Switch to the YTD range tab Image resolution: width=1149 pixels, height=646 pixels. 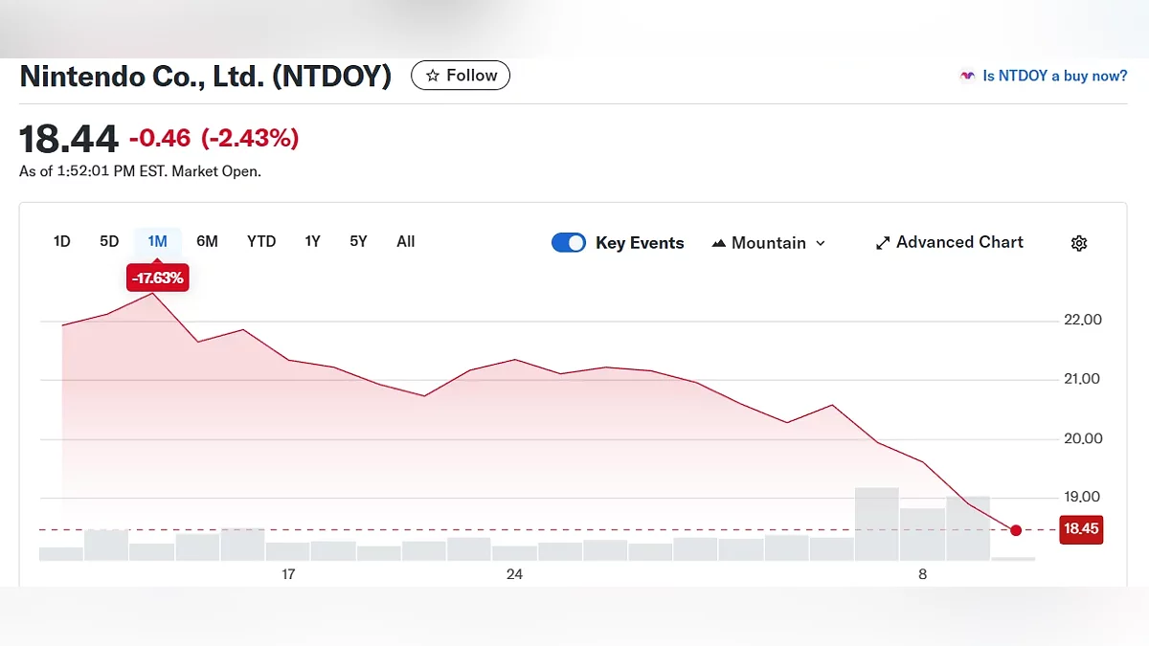tap(261, 241)
